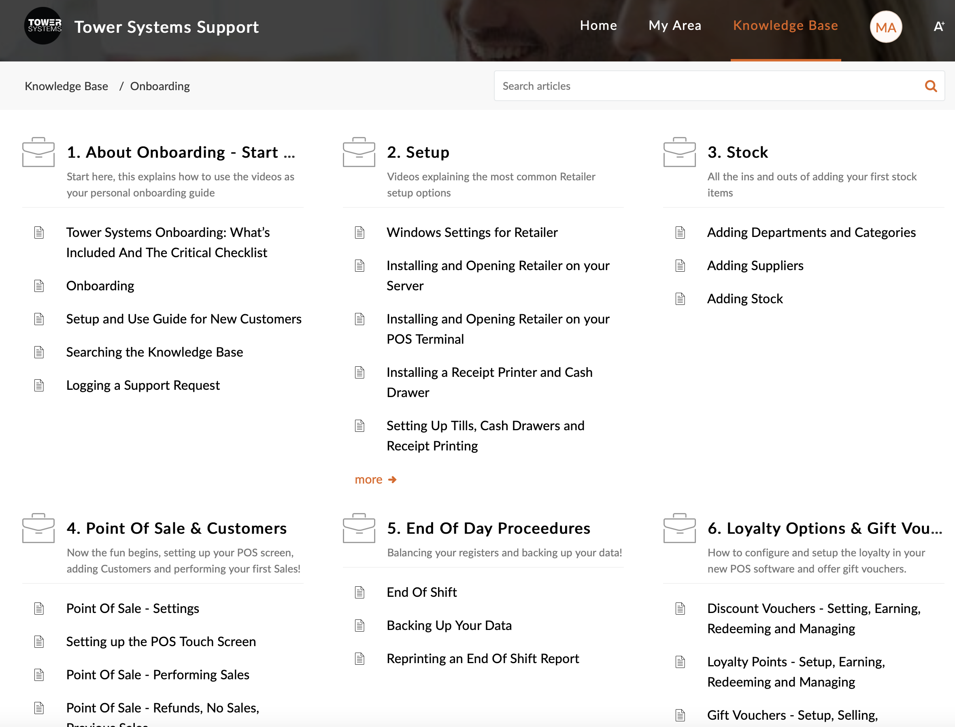Open Tower Systems Onboarding: What's Included article
Viewport: 955px width, 727px height.
coord(168,242)
